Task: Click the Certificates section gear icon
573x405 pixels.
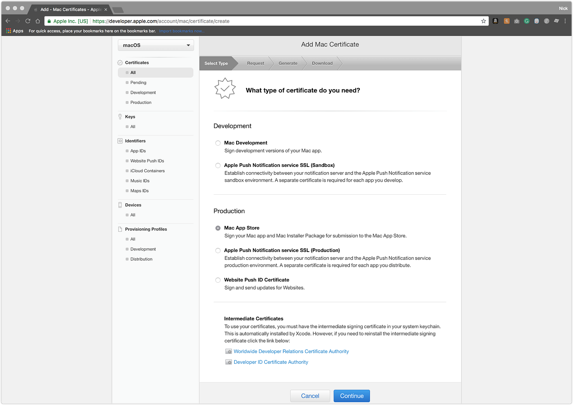Action: 120,62
